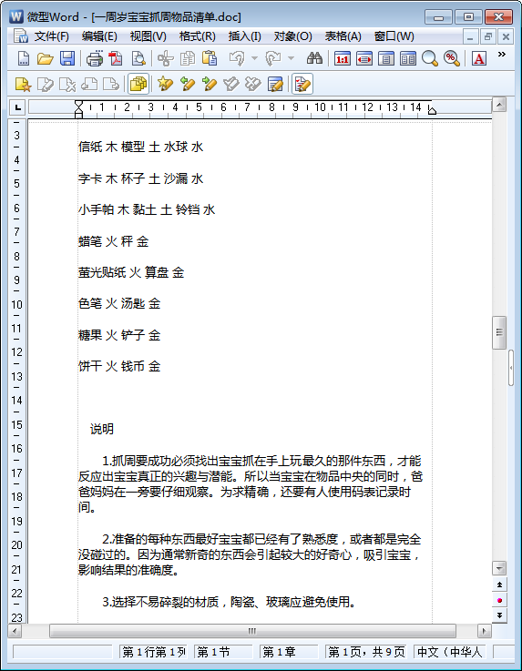The height and width of the screenshot is (671, 522).
Task: Jump to next page double-arrow button
Action: [499, 615]
